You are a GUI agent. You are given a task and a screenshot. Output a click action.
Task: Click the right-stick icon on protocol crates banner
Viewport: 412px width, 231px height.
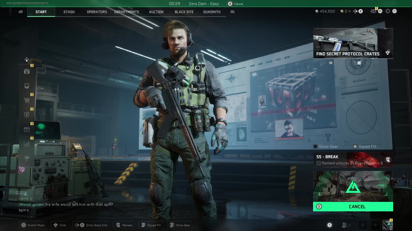click(x=388, y=53)
